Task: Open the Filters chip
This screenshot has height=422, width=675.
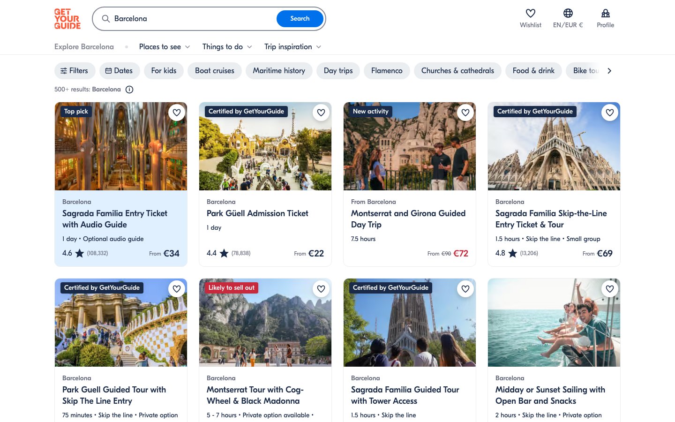Action: pos(75,71)
